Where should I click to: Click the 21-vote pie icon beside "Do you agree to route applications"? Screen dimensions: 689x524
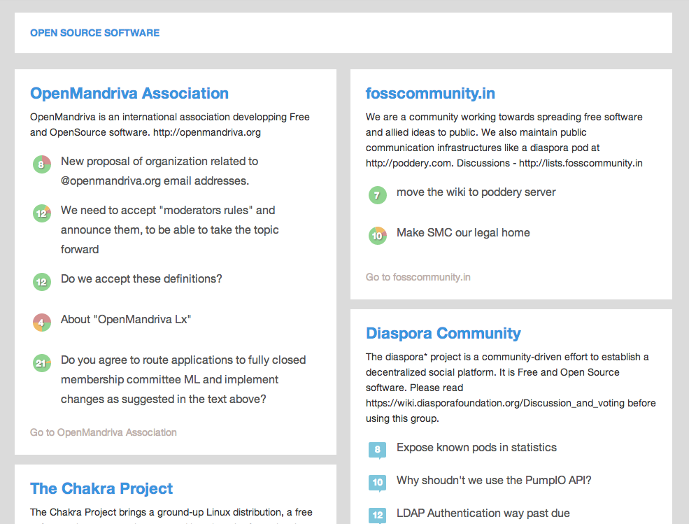[x=42, y=363]
